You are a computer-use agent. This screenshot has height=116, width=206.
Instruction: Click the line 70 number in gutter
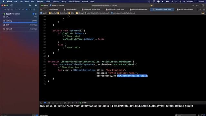[44, 76]
